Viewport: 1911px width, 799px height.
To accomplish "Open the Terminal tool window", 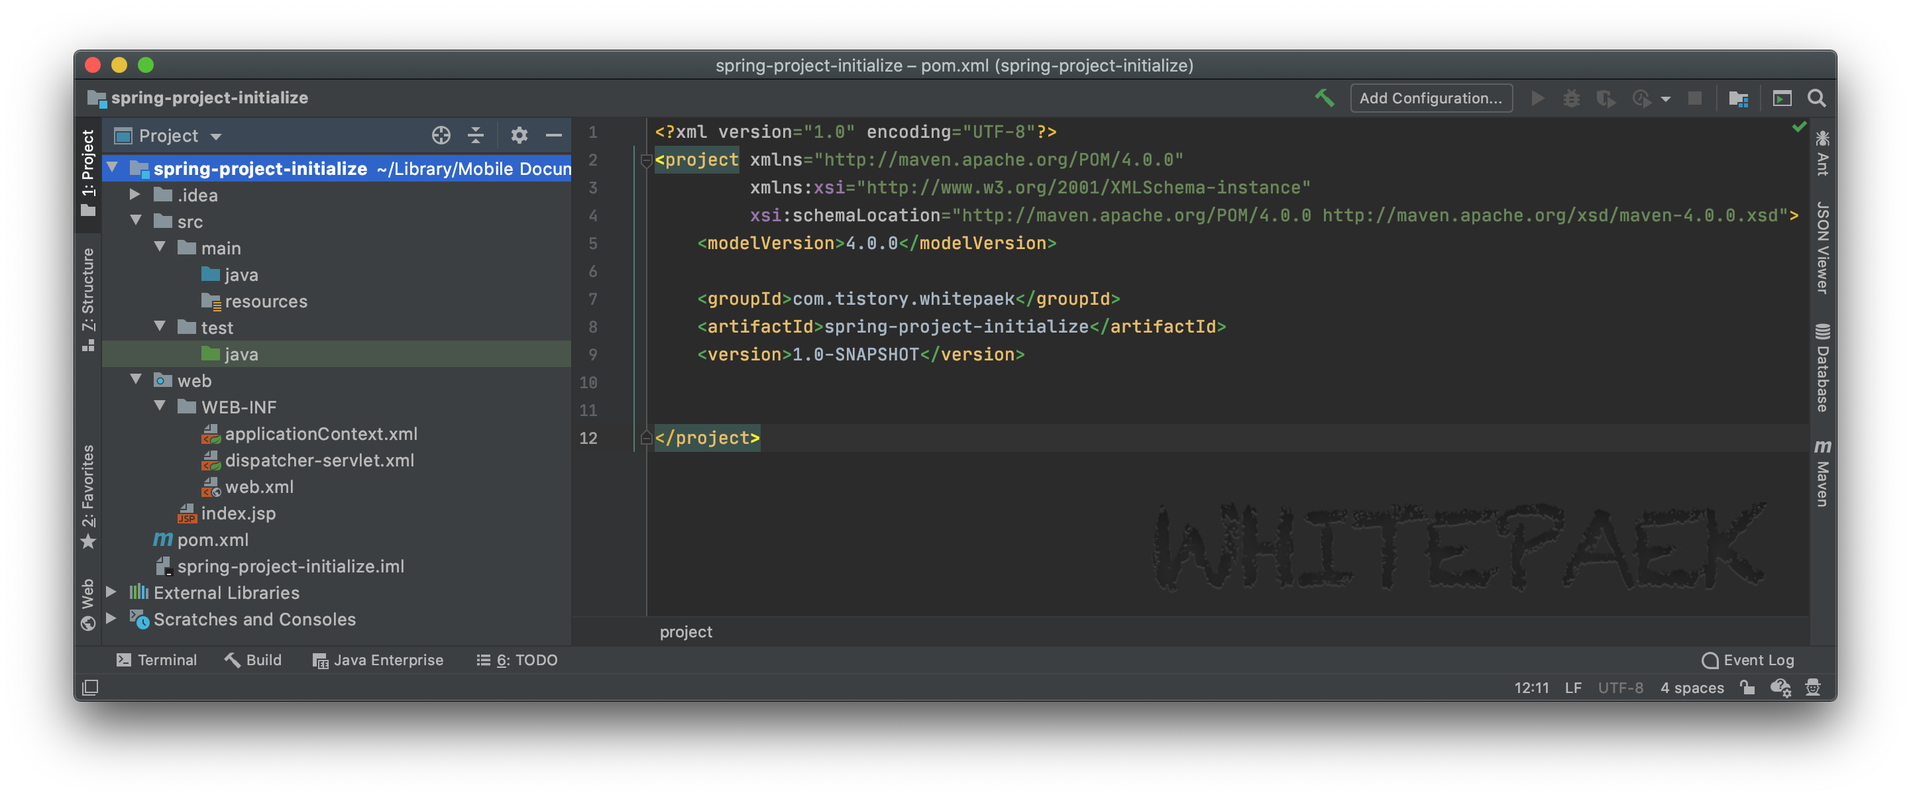I will [156, 659].
